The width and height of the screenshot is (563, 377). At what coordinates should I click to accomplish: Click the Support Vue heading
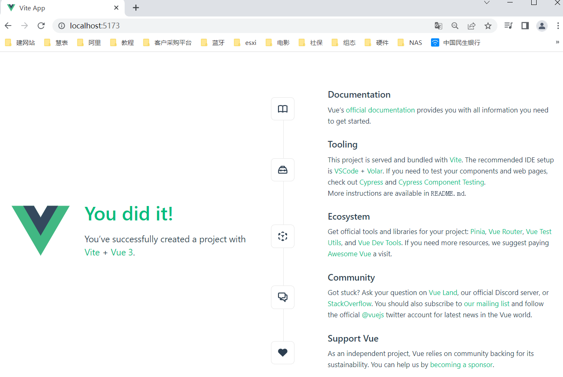point(353,339)
